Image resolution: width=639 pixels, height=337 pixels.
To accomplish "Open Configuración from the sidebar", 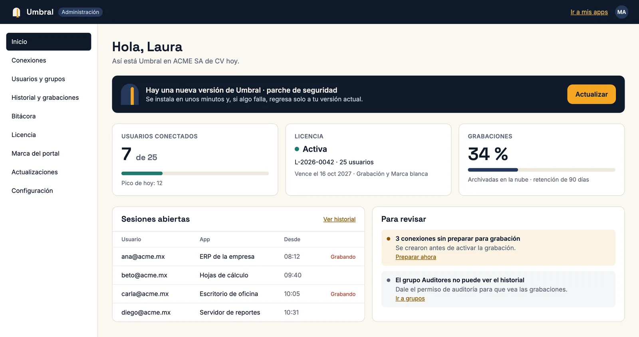I will (x=49, y=191).
